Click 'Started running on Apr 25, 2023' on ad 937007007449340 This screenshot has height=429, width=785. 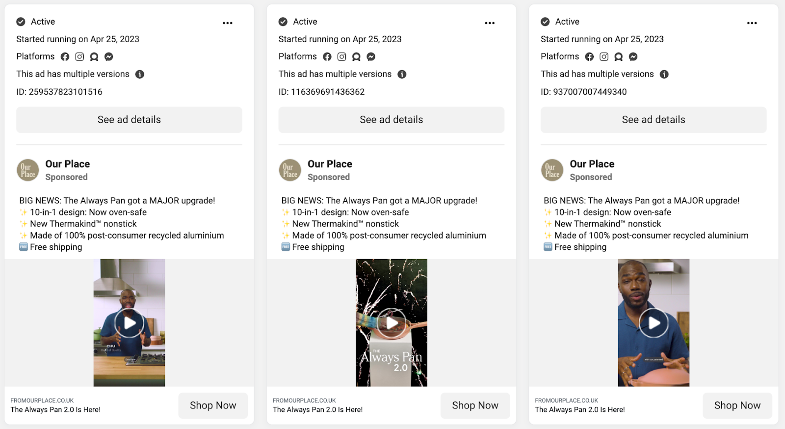(602, 39)
